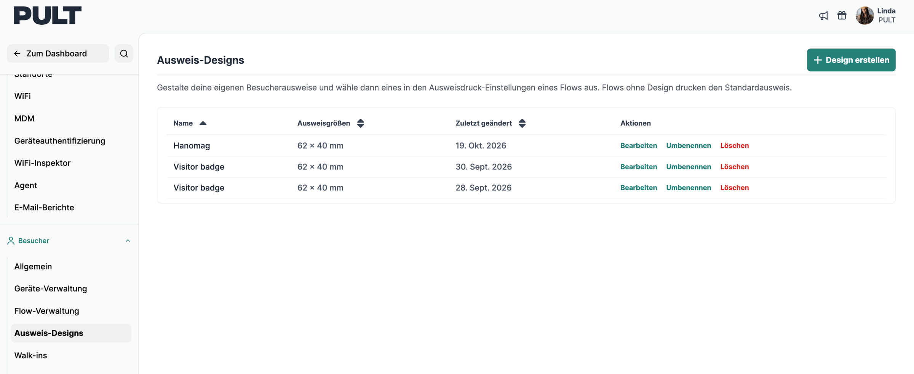Delete Visitor badge dated 30. Sept. 2026
The width and height of the screenshot is (914, 374).
tap(735, 167)
